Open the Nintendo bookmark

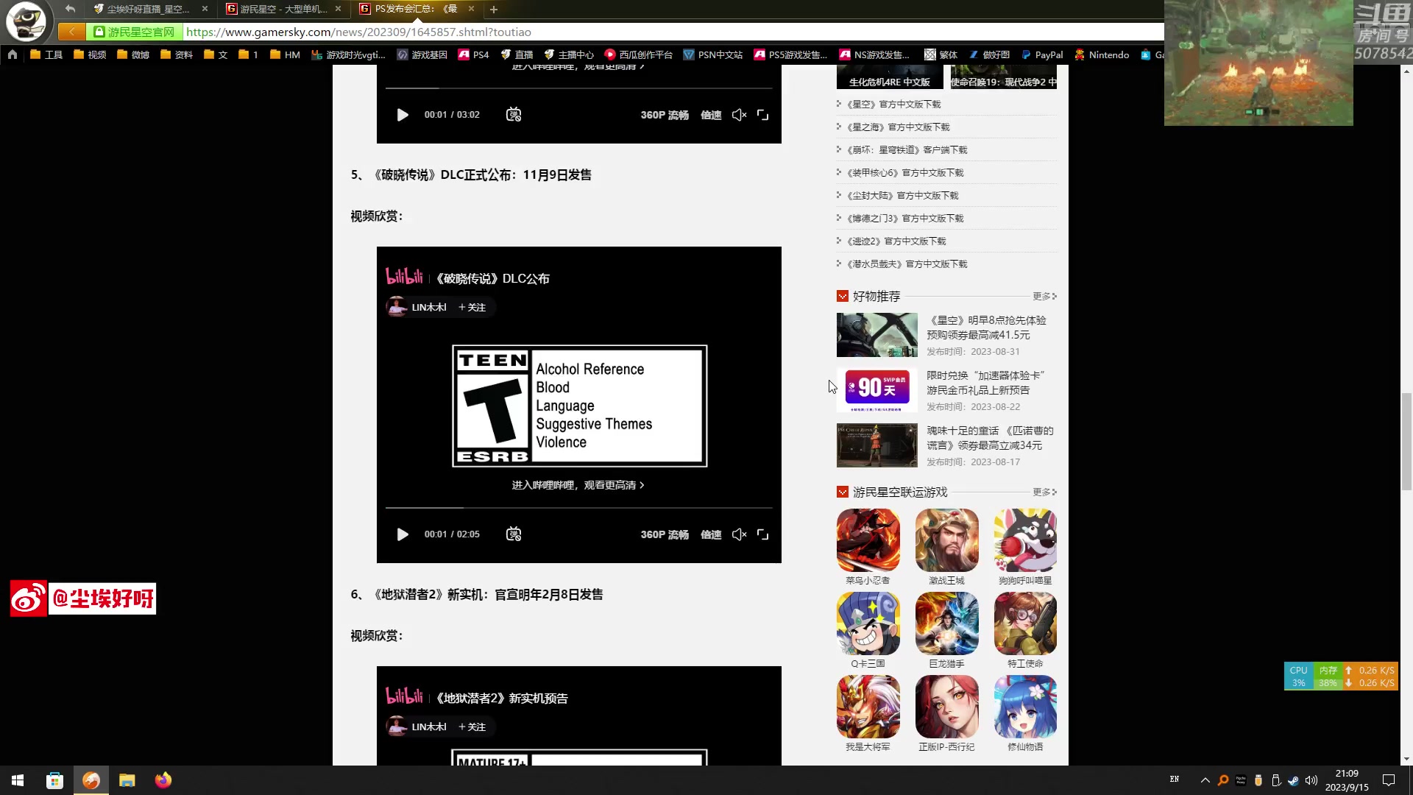pos(1101,54)
